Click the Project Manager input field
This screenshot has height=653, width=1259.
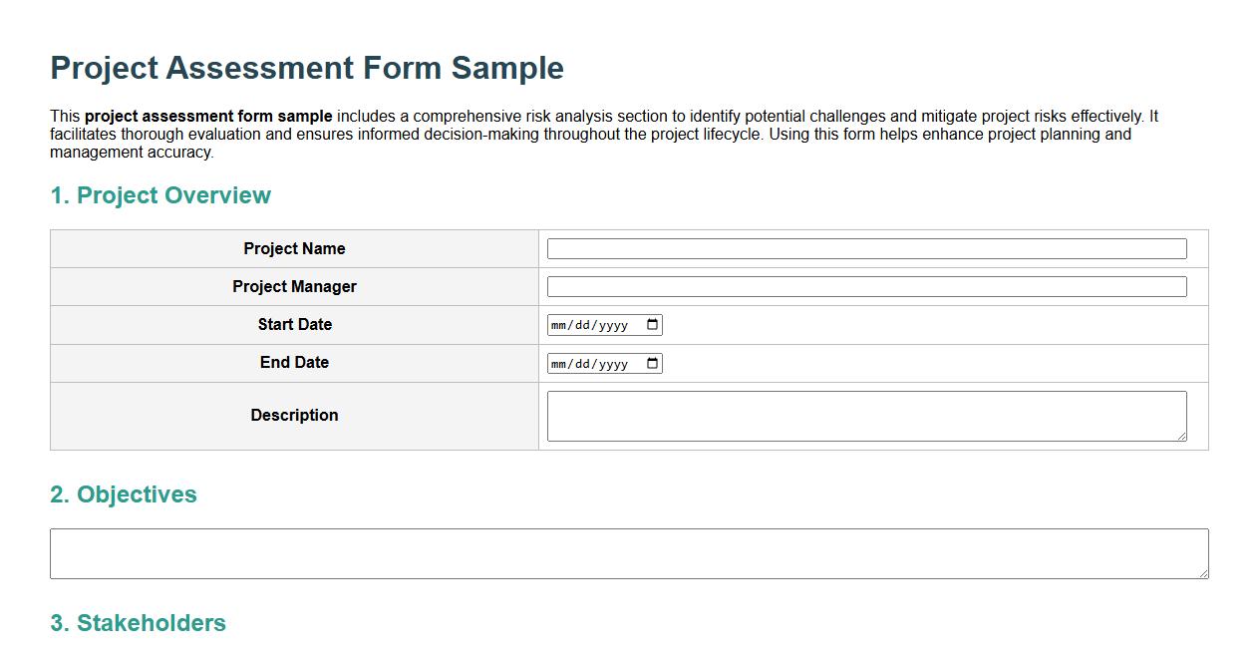[x=866, y=286]
